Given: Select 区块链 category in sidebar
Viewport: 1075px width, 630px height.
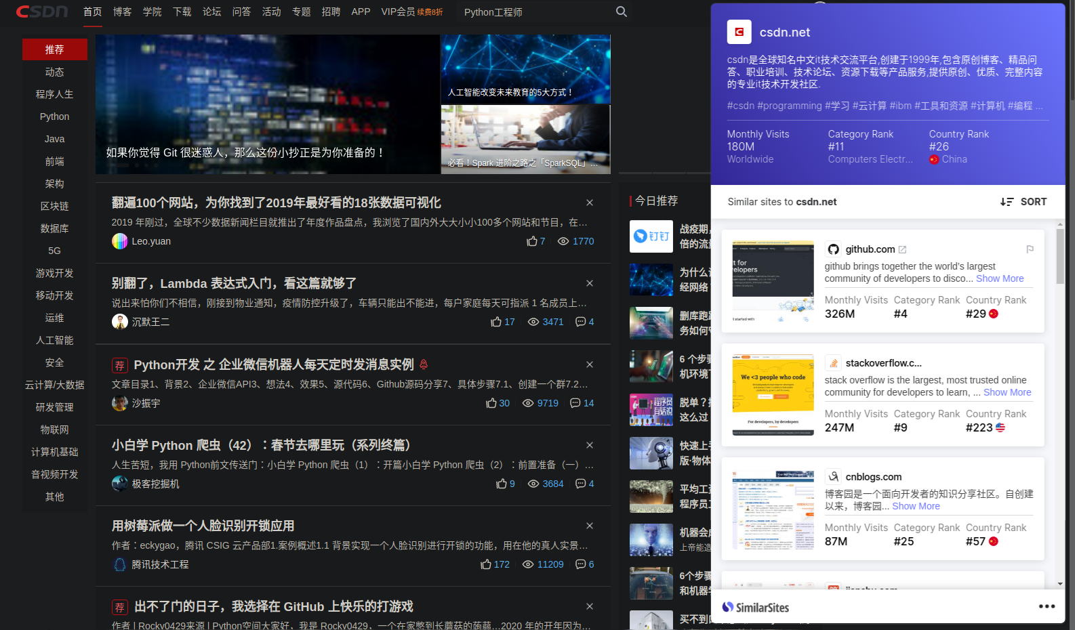Looking at the screenshot, I should coord(55,206).
